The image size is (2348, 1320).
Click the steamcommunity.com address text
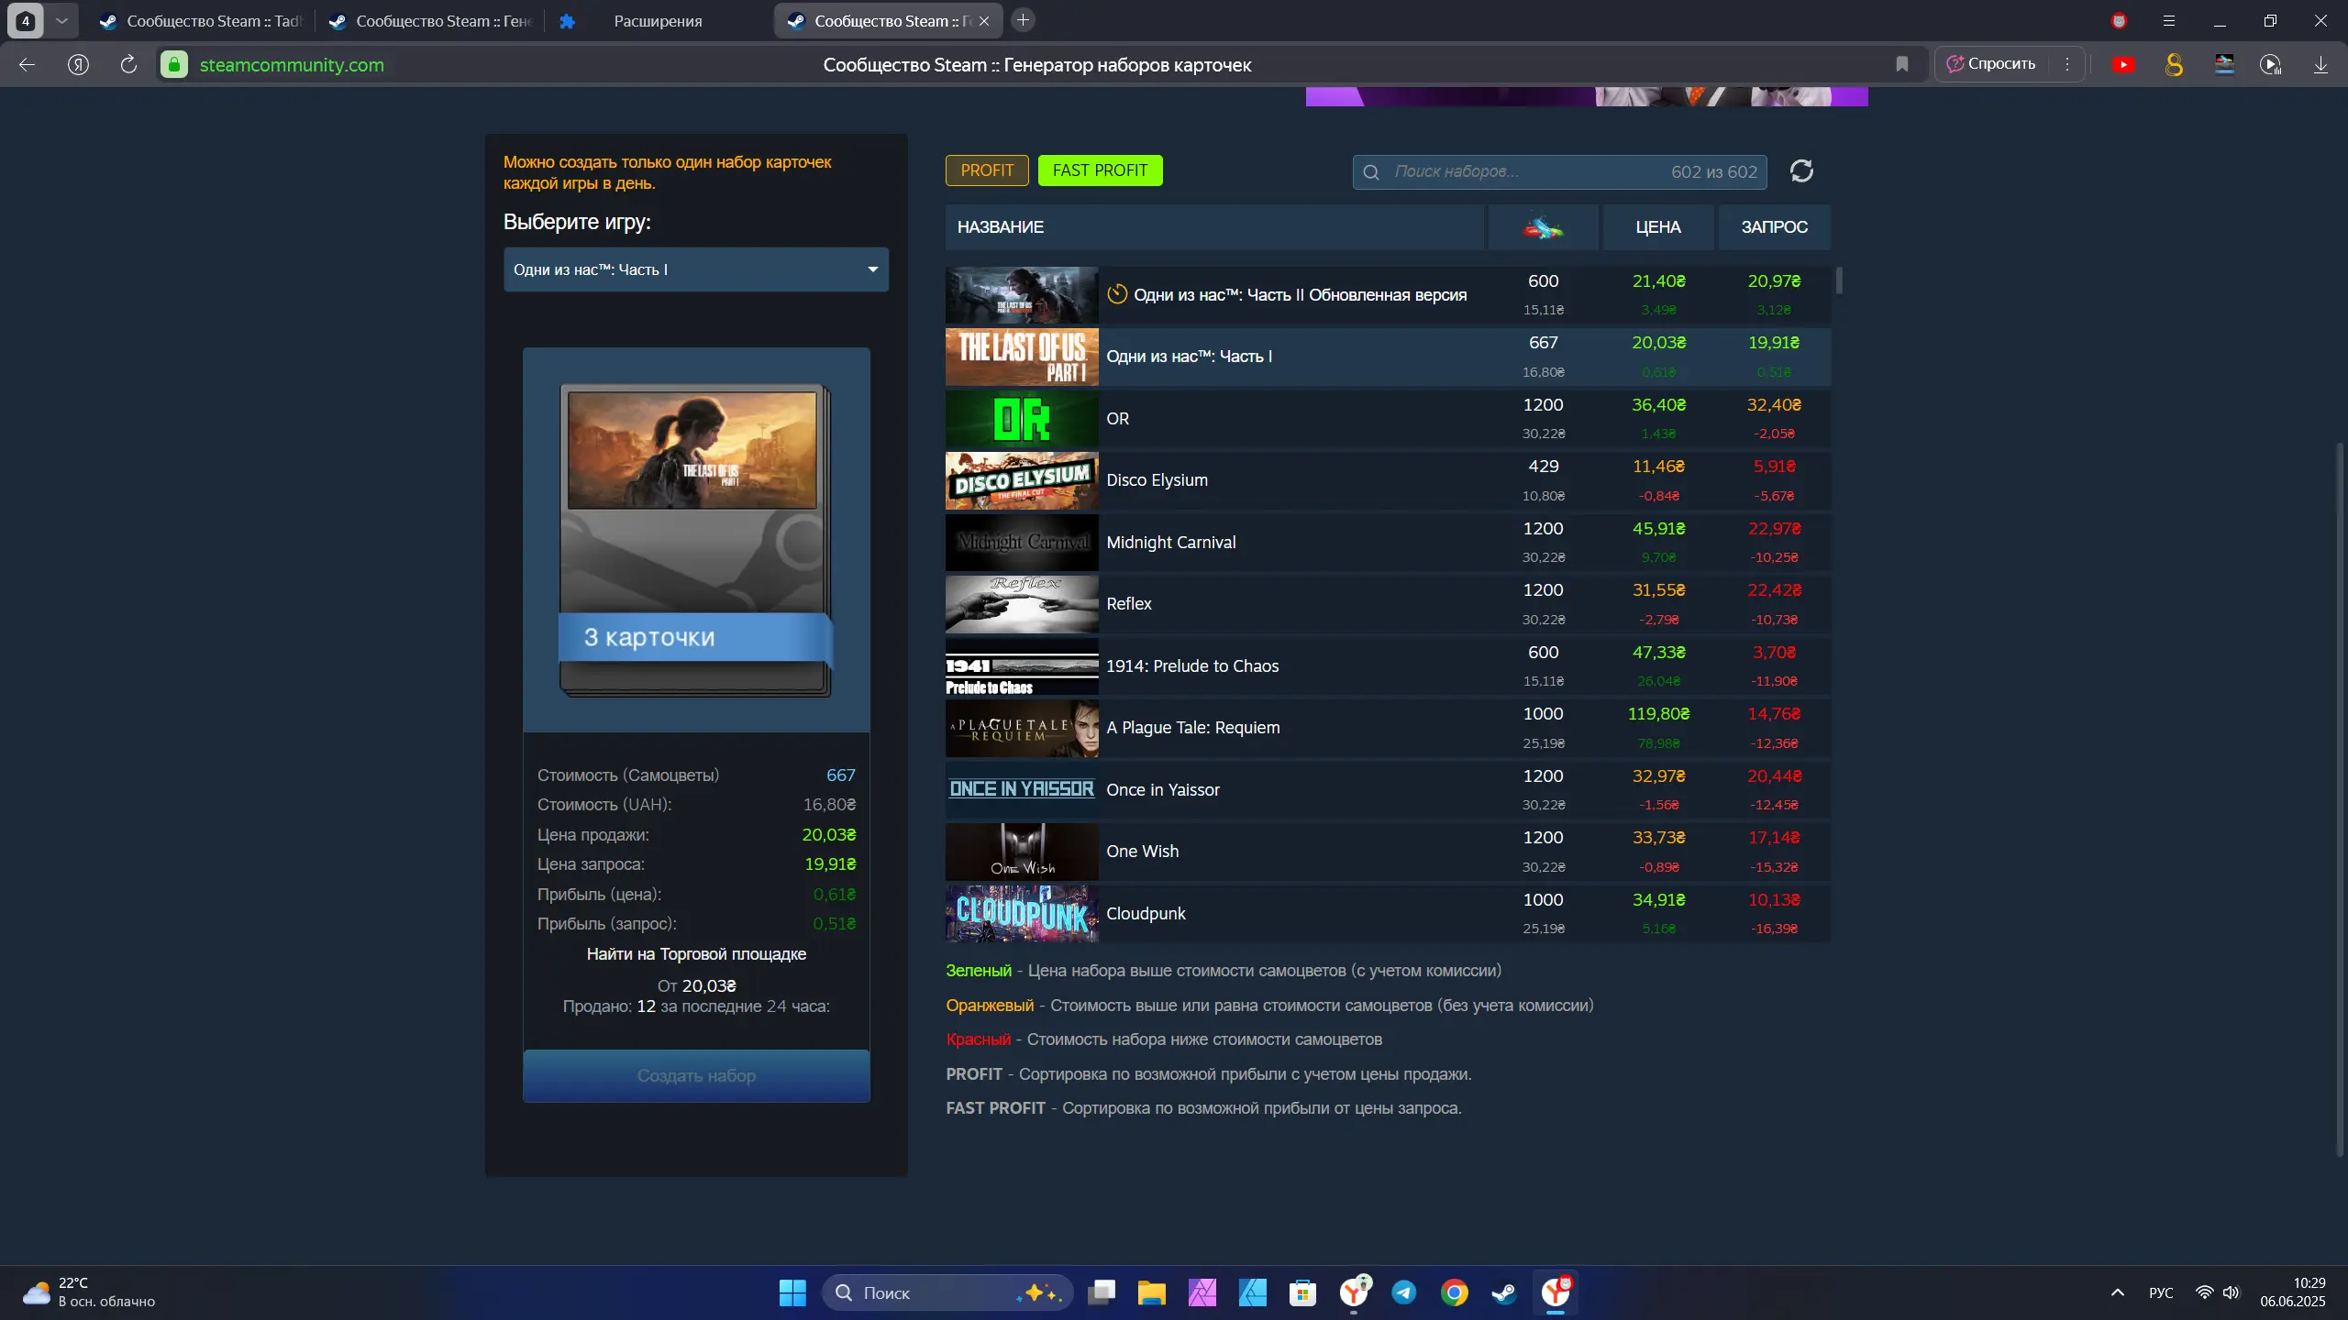tap(292, 64)
